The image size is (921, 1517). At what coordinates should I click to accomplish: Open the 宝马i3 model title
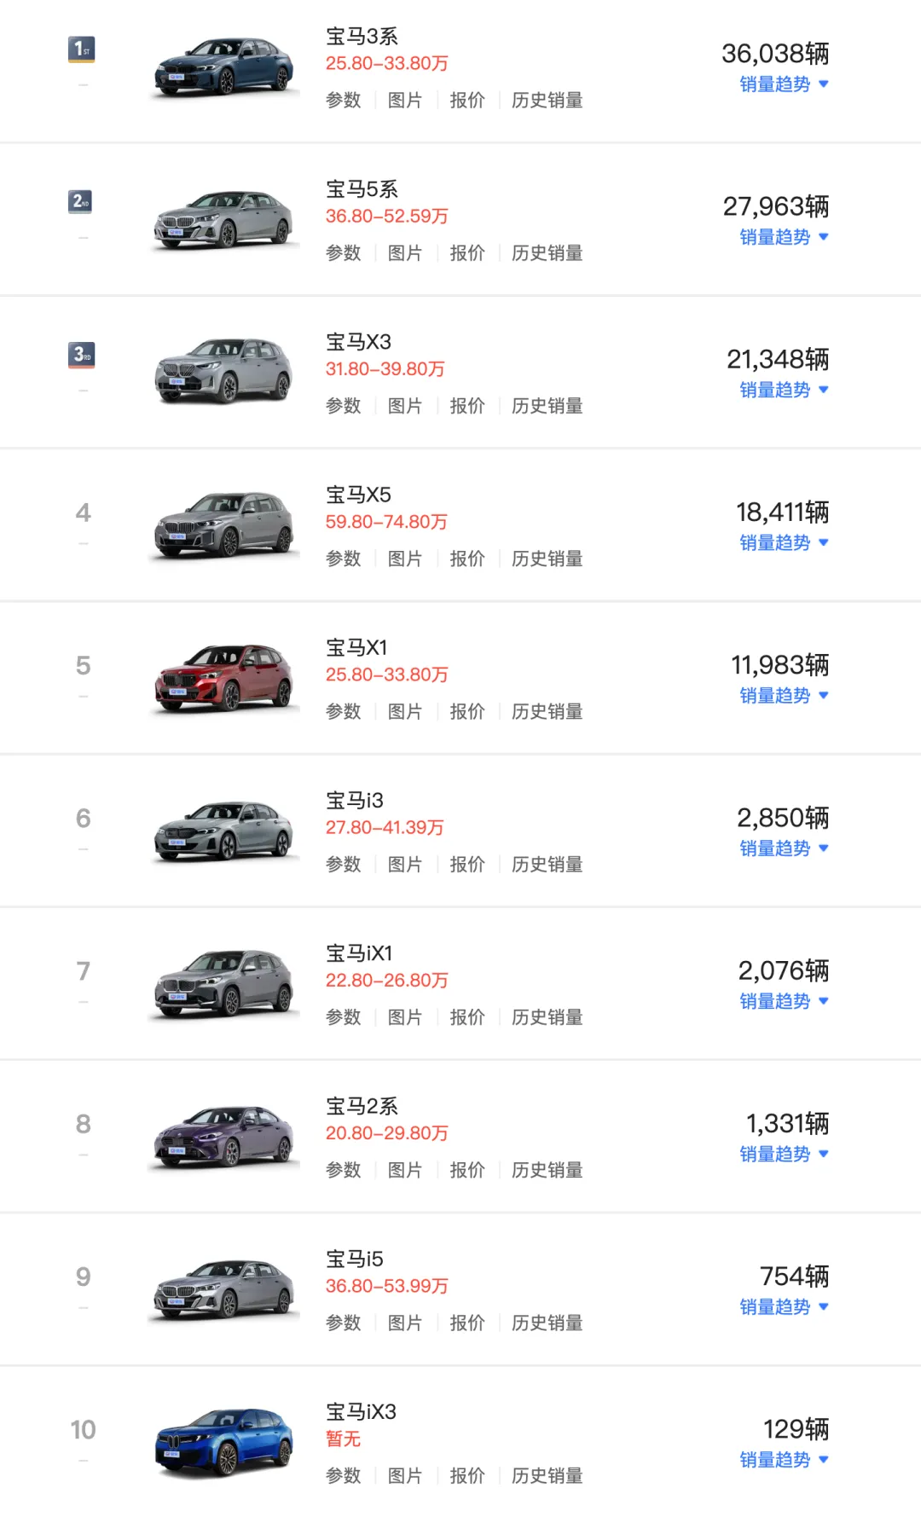click(355, 801)
